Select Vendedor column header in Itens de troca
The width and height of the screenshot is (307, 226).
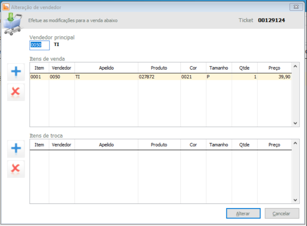[x=62, y=145]
